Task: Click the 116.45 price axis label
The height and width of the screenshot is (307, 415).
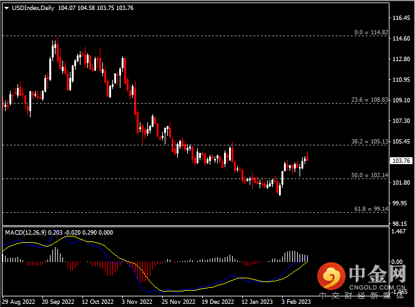Action: pos(399,18)
